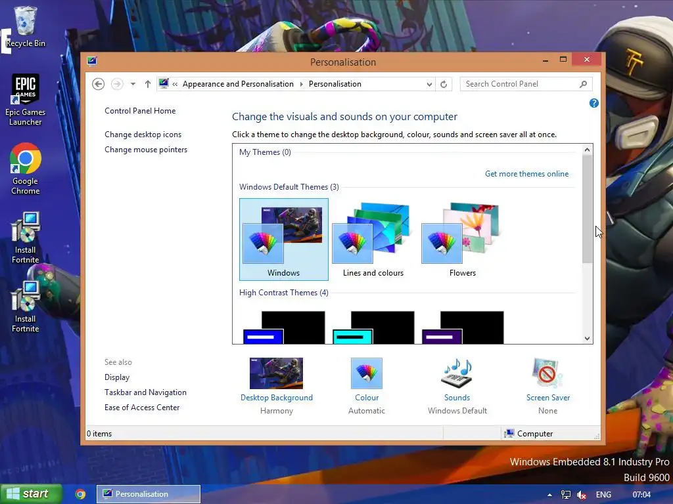Screen dimensions: 673x504
Task: Open Taskbar and Navigation link
Action: (145, 392)
